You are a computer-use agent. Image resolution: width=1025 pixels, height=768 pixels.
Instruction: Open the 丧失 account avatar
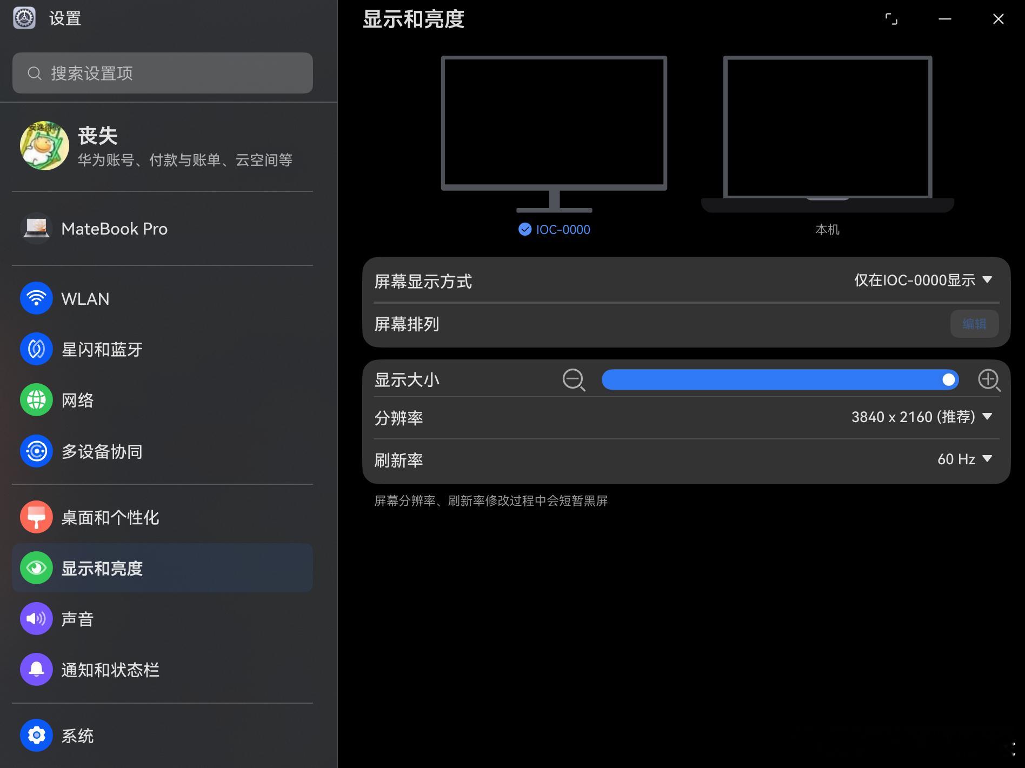click(44, 145)
